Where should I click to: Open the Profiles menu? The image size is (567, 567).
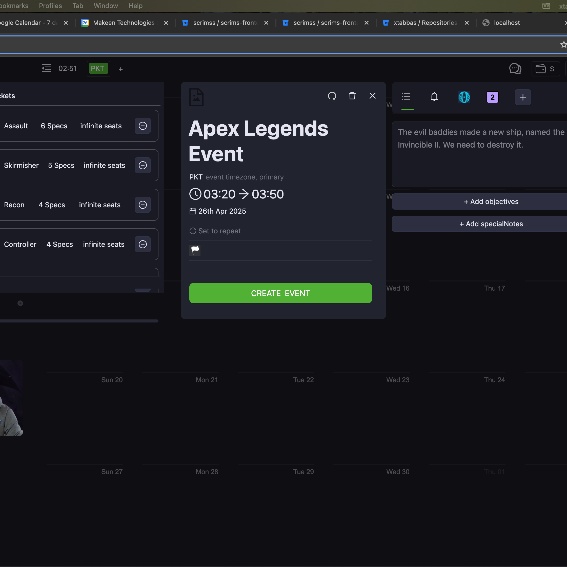[50, 6]
